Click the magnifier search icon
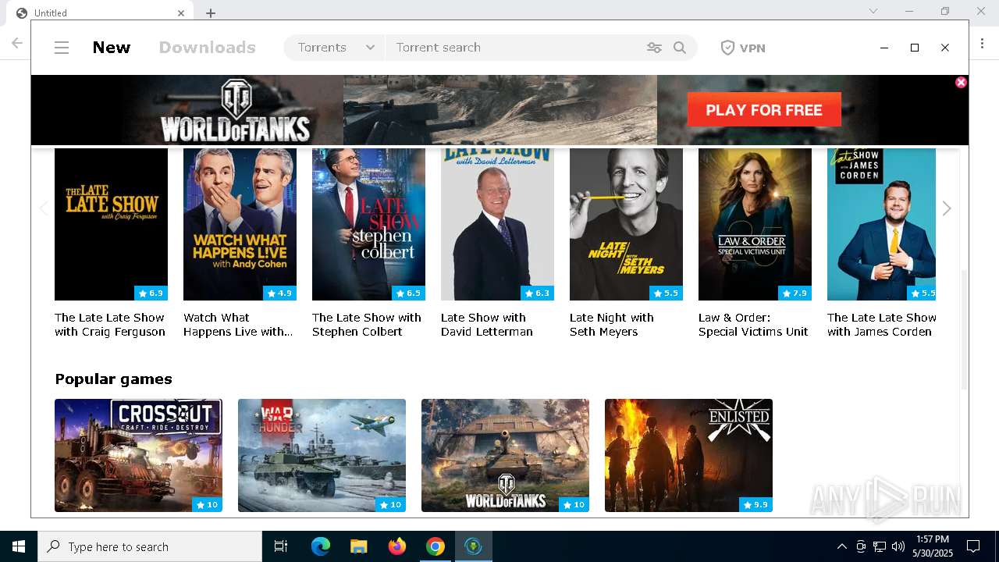Viewport: 999px width, 562px height. (680, 48)
